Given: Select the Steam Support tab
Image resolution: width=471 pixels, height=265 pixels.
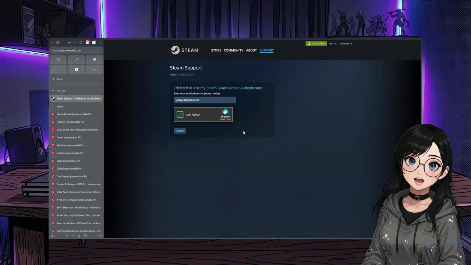Looking at the screenshot, I should (x=76, y=98).
